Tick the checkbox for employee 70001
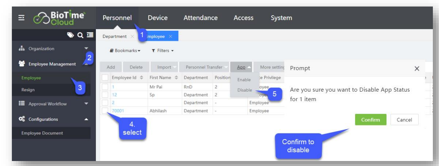Image resolution: width=439 pixels, height=166 pixels. pyautogui.click(x=105, y=111)
